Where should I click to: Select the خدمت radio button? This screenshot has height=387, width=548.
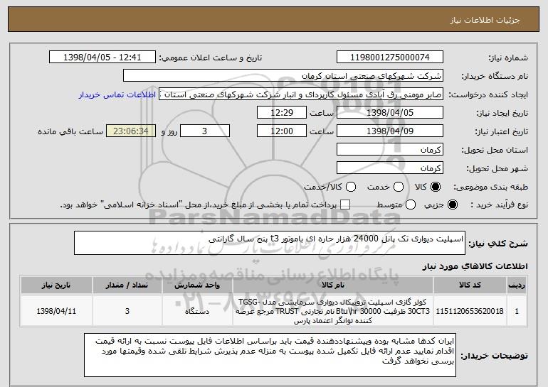399,187
